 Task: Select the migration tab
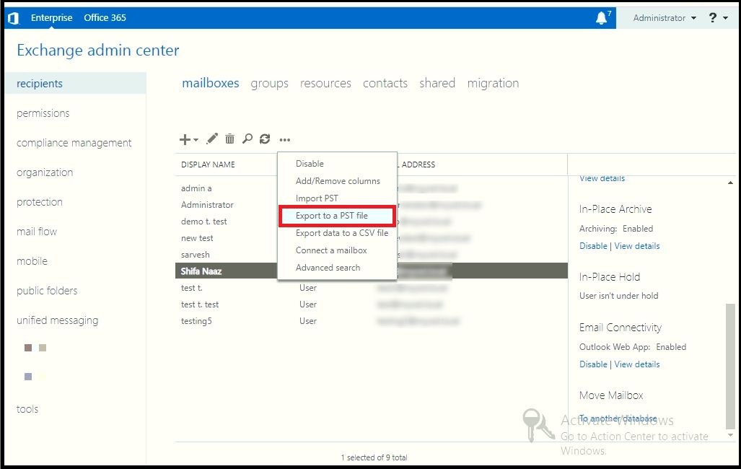pyautogui.click(x=493, y=83)
